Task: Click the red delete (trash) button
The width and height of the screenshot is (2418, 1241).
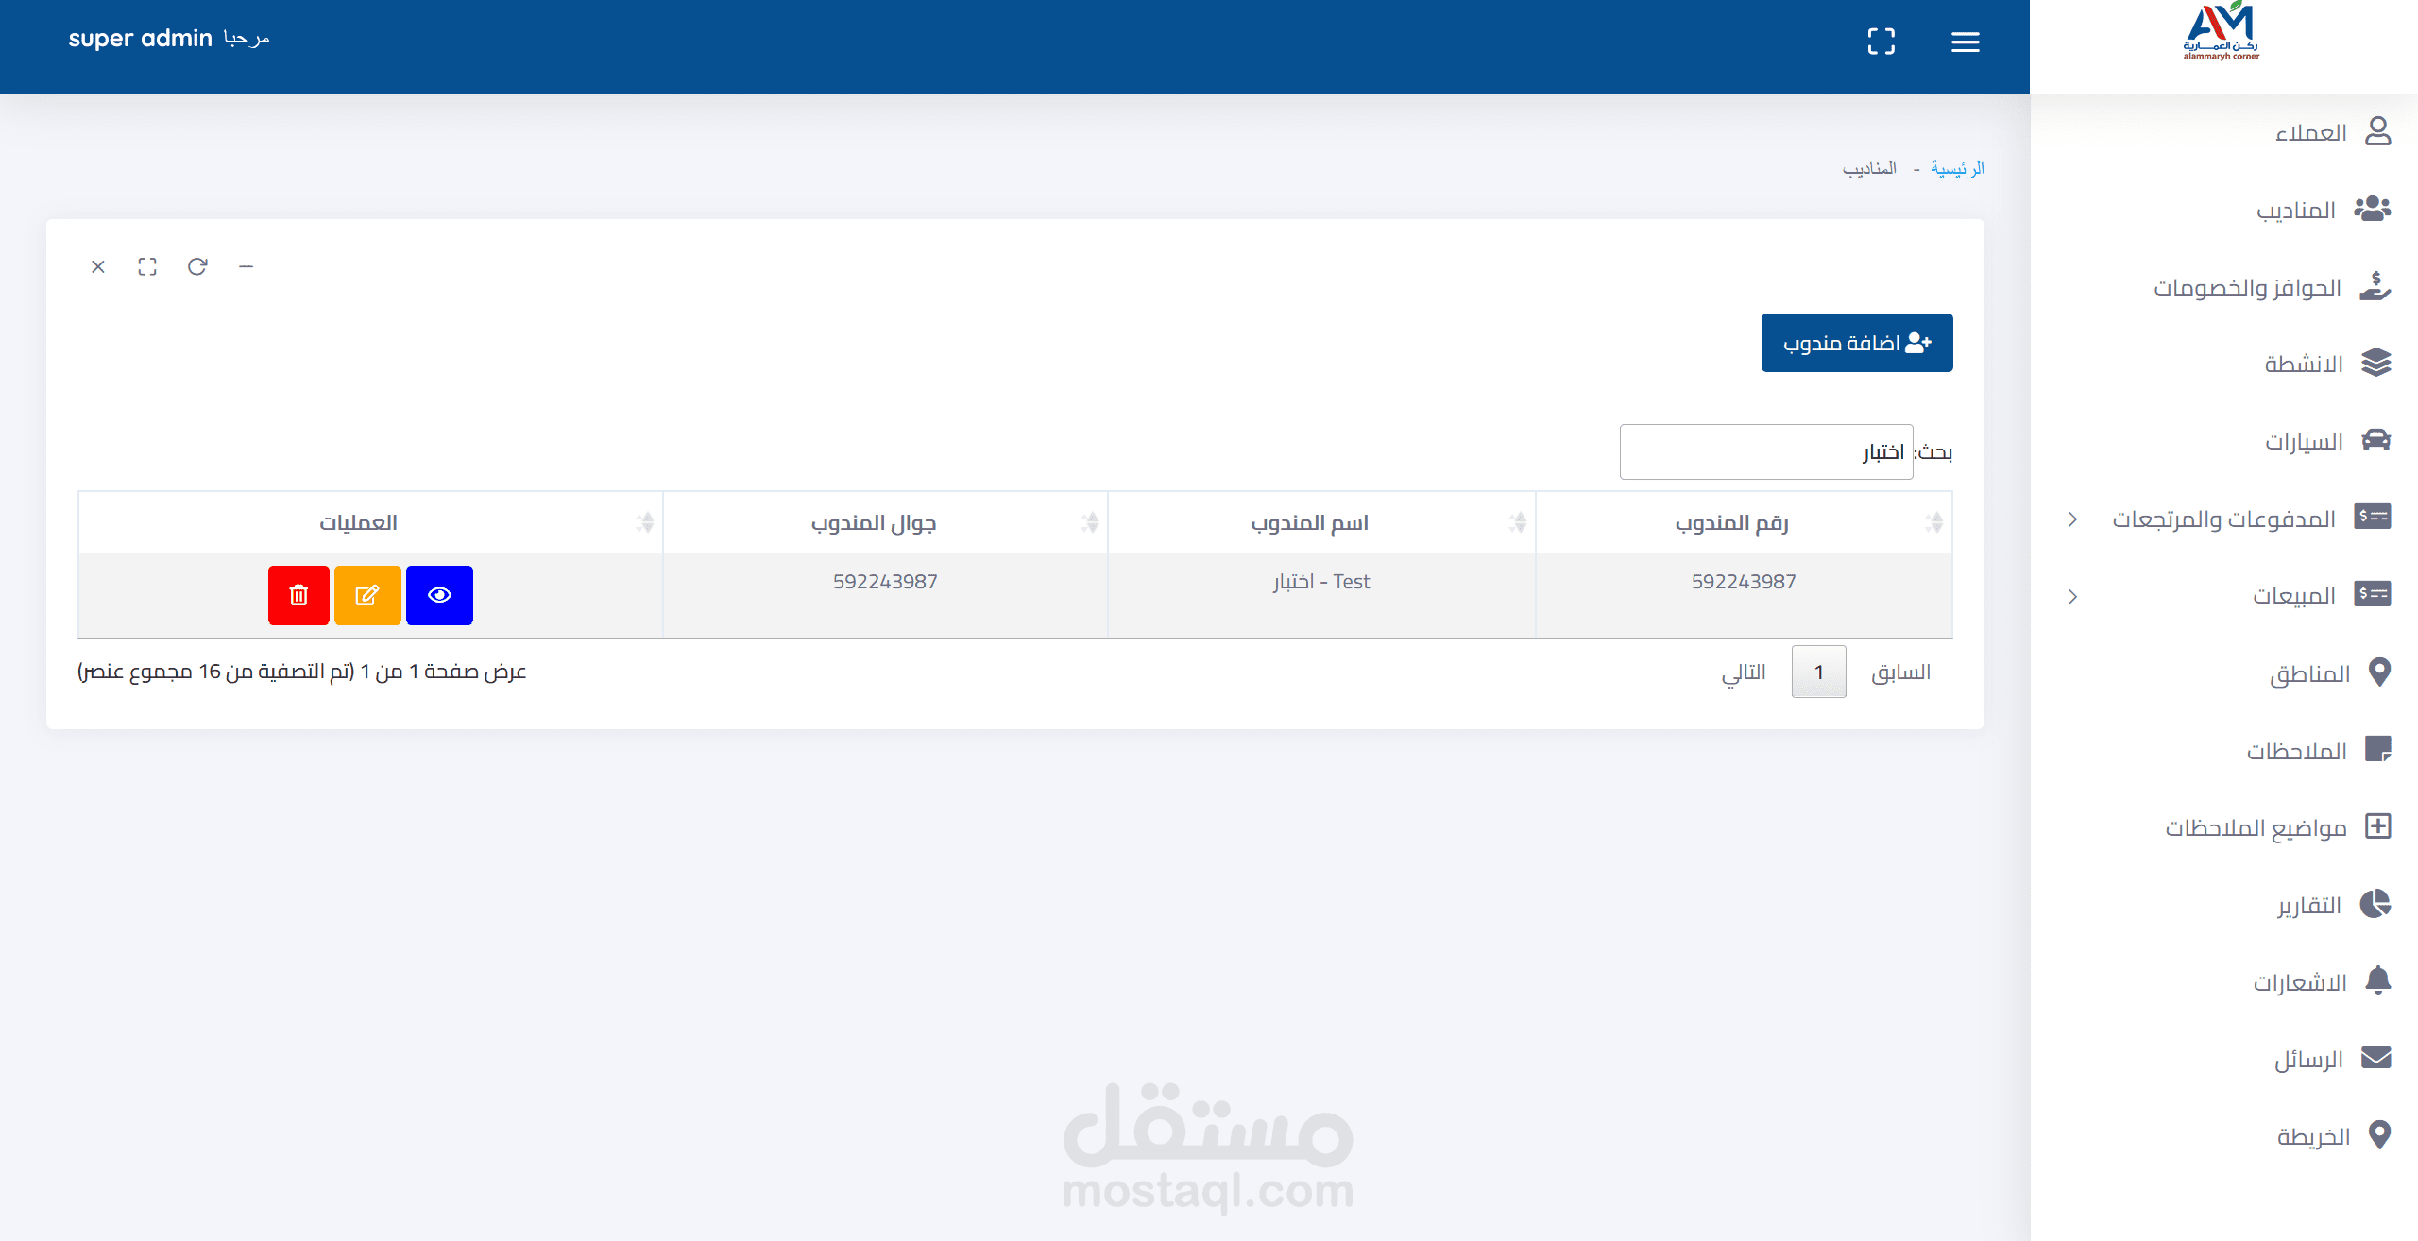Action: click(x=298, y=595)
